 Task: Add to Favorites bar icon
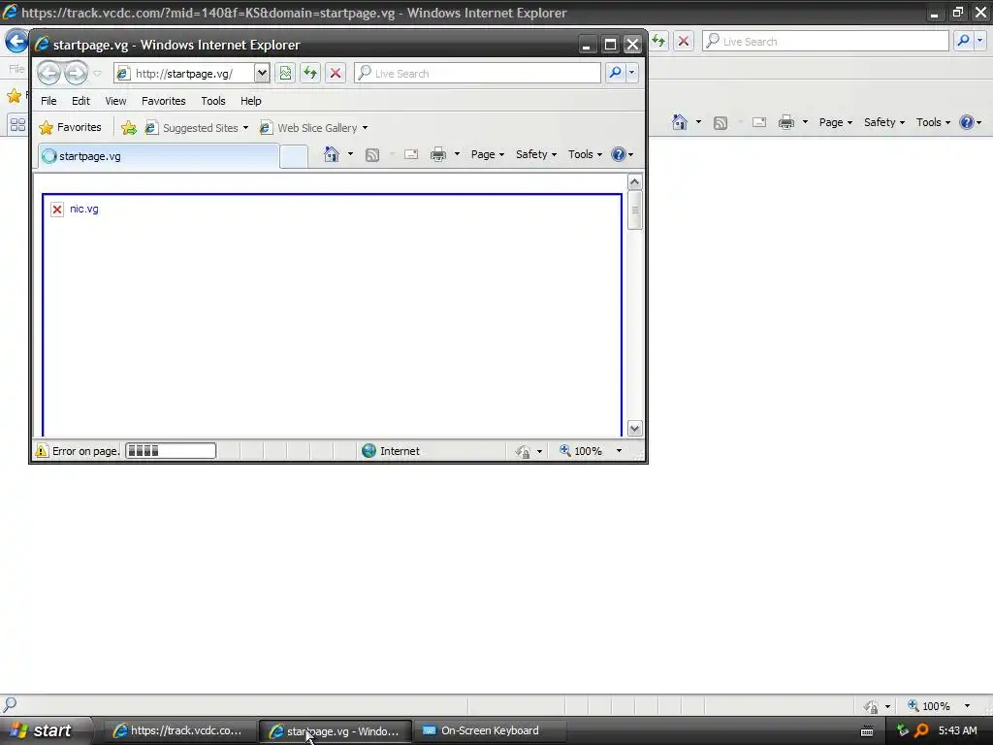tap(129, 127)
